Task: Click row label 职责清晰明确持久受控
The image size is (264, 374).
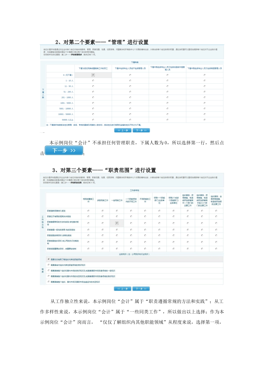Action: pyautogui.click(x=56, y=211)
